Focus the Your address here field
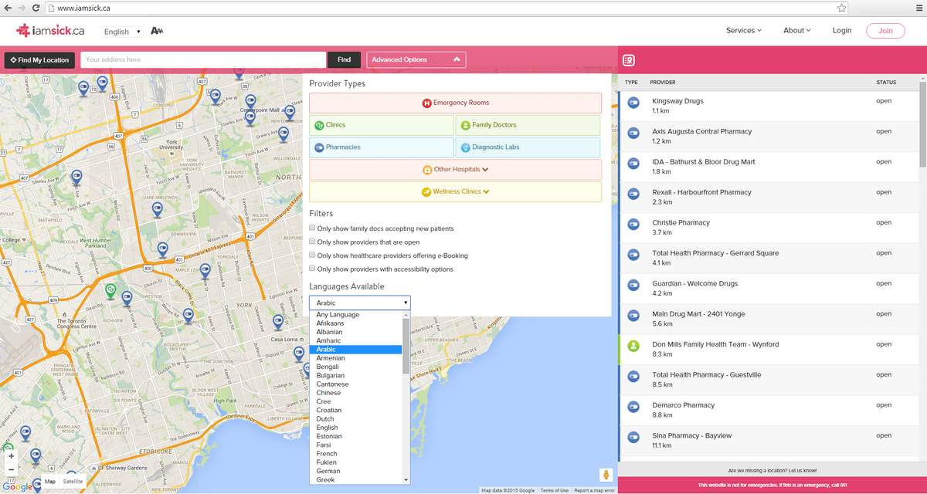The image size is (927, 494). [x=203, y=59]
